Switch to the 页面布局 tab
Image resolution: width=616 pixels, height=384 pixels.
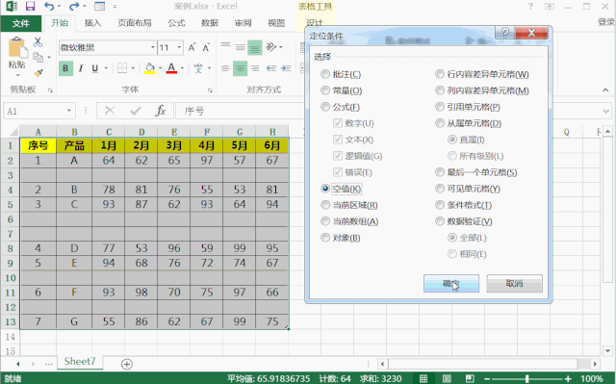click(135, 23)
